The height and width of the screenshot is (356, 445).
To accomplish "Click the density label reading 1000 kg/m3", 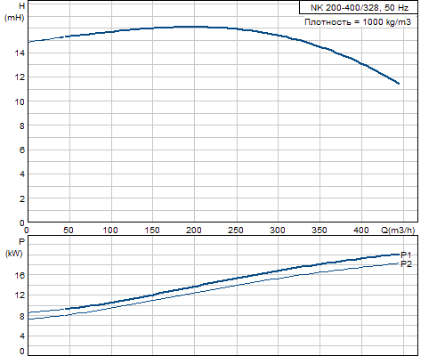I will [x=358, y=22].
